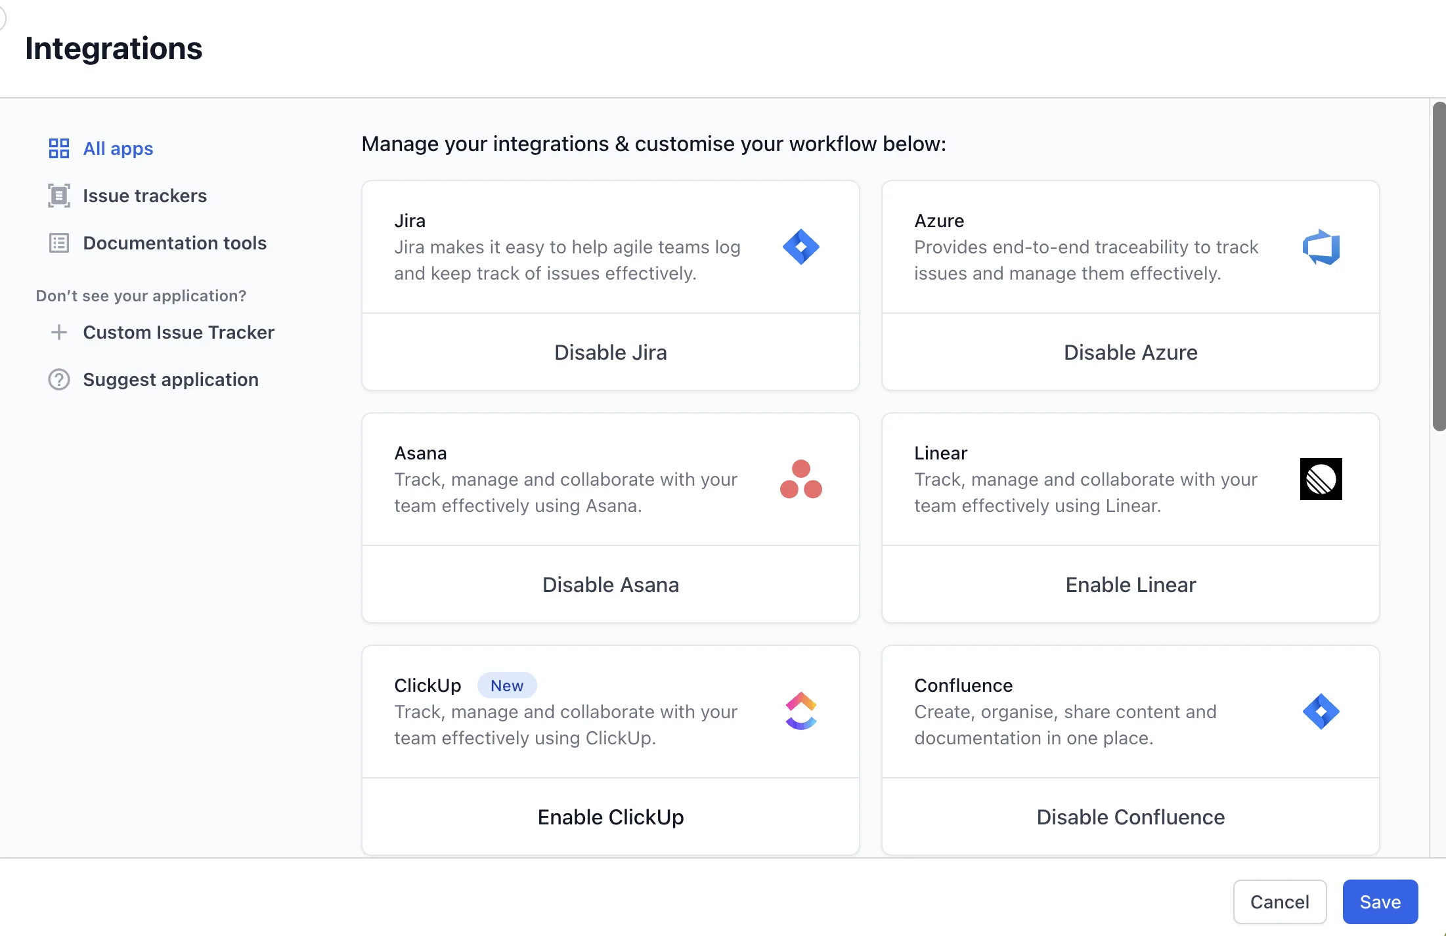Open Custom Issue Tracker option
Viewport: 1446px width, 936px height.
coord(179,332)
